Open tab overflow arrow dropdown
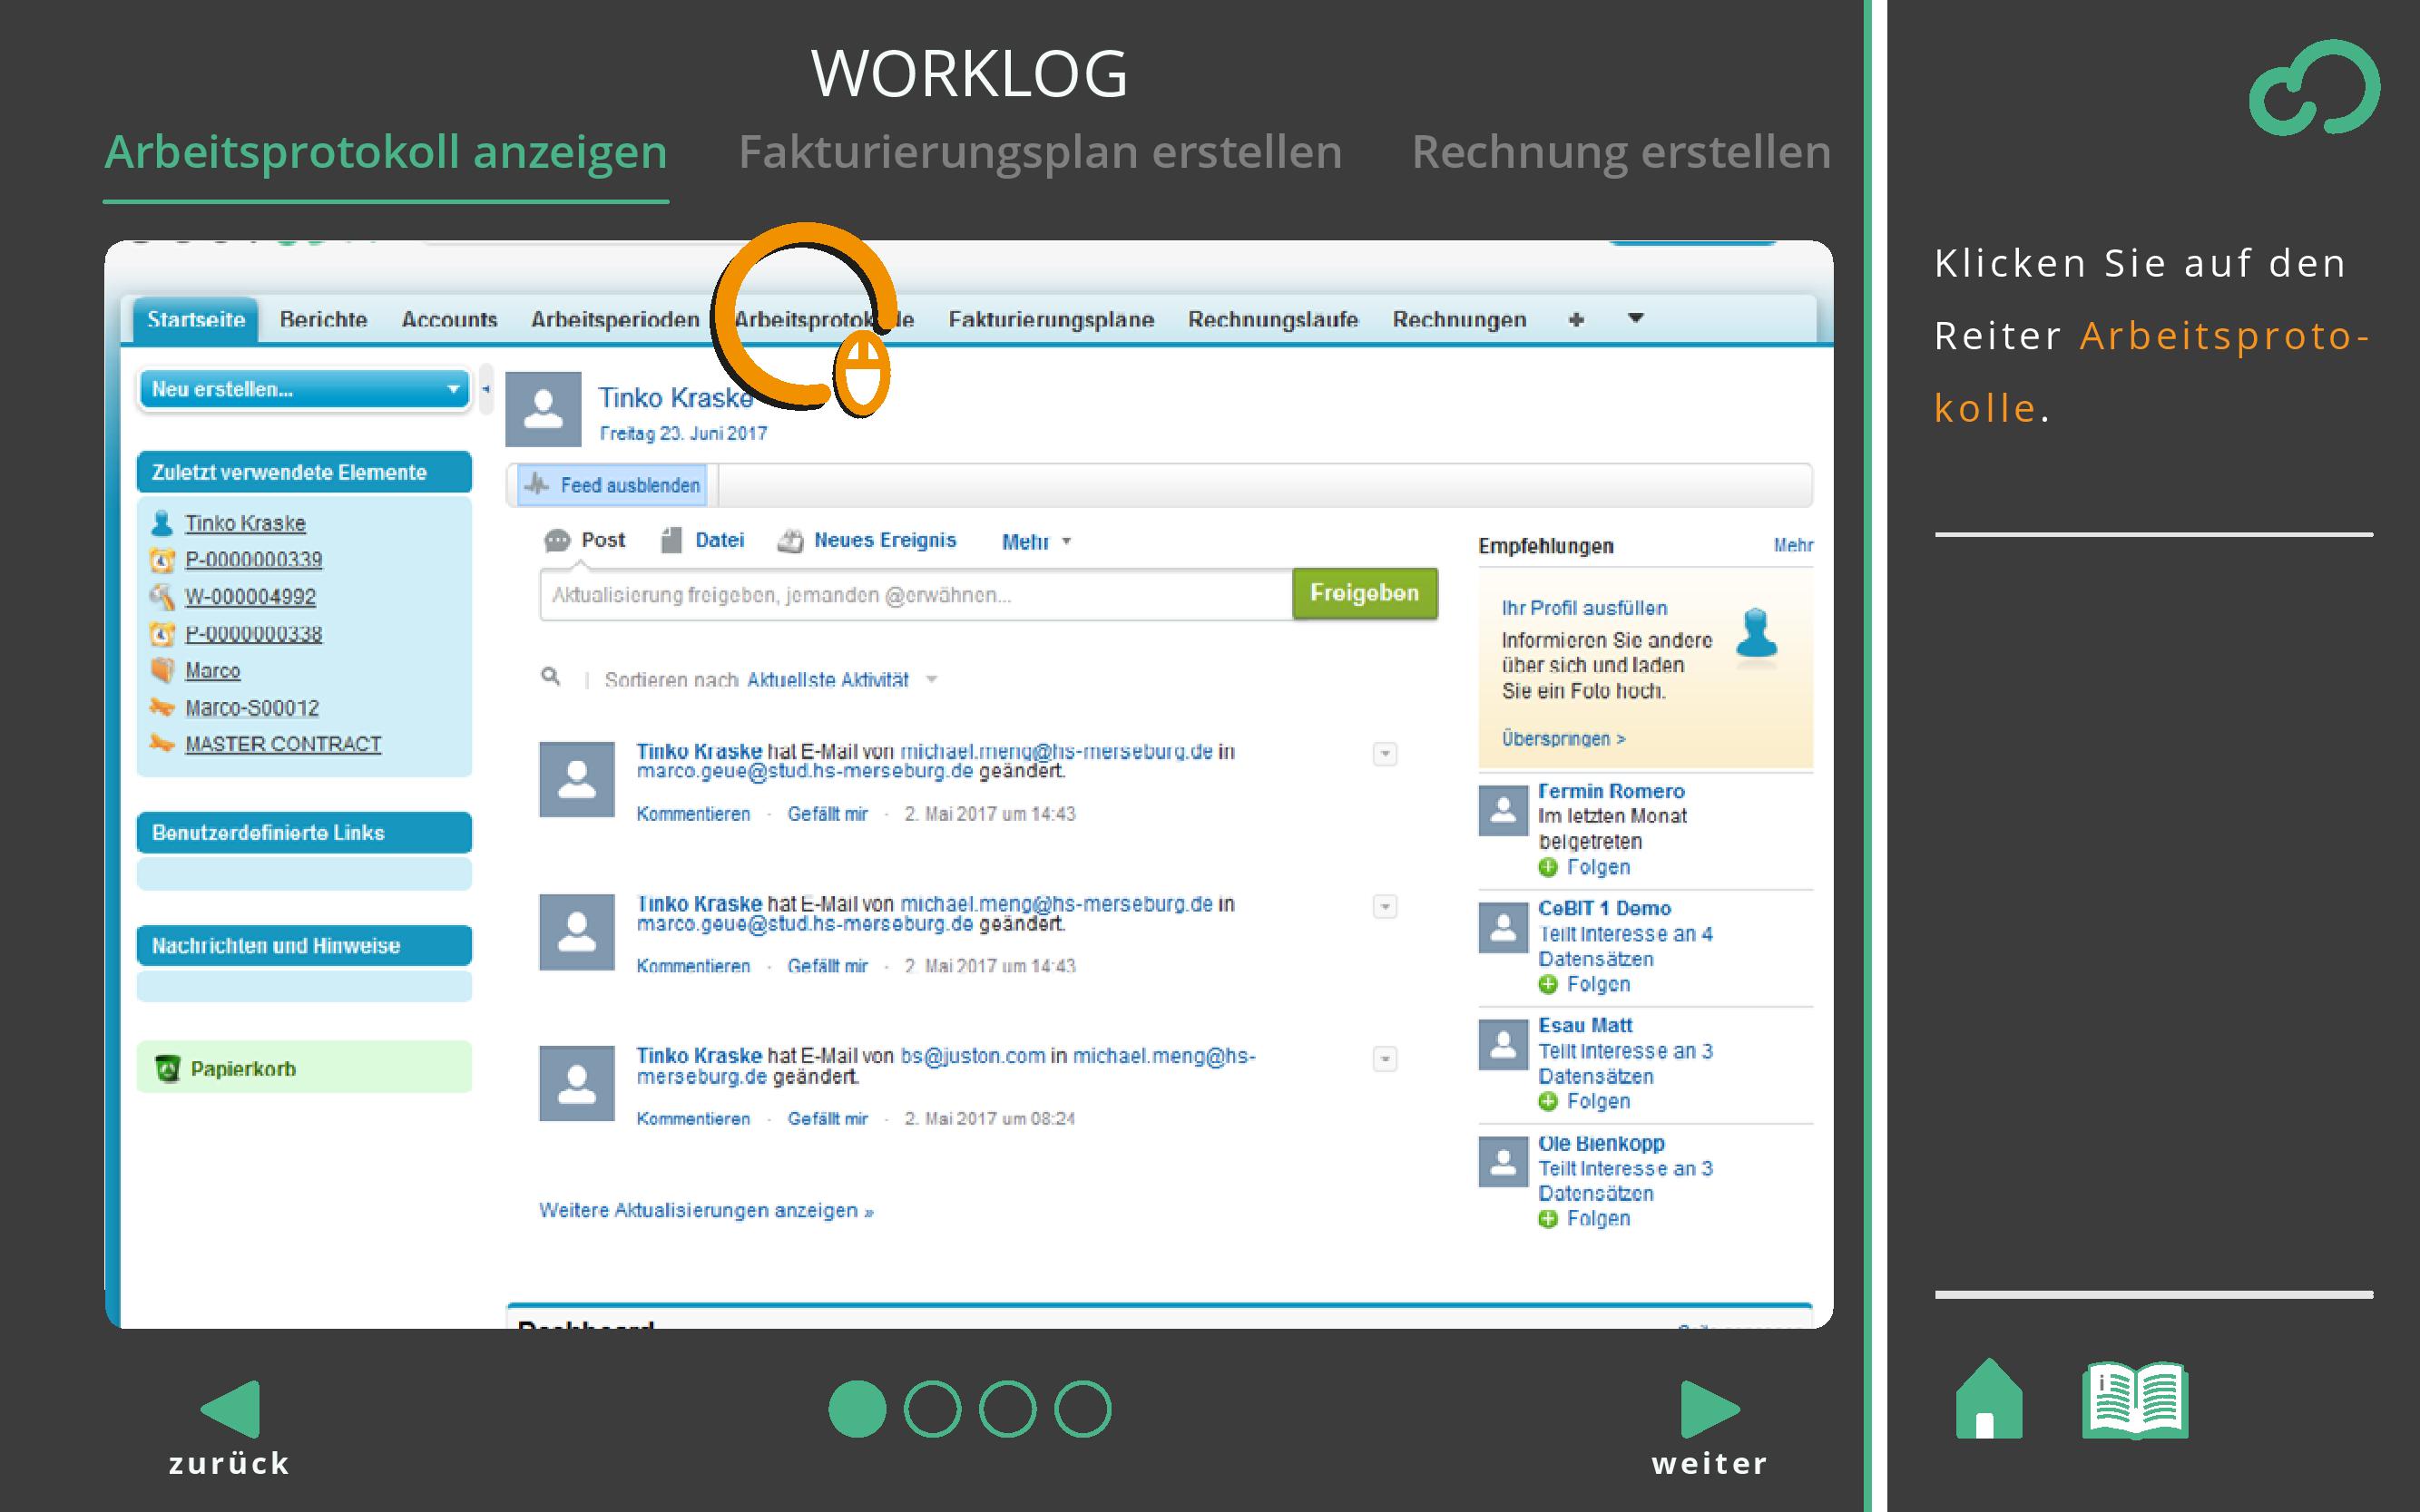 [x=1636, y=318]
